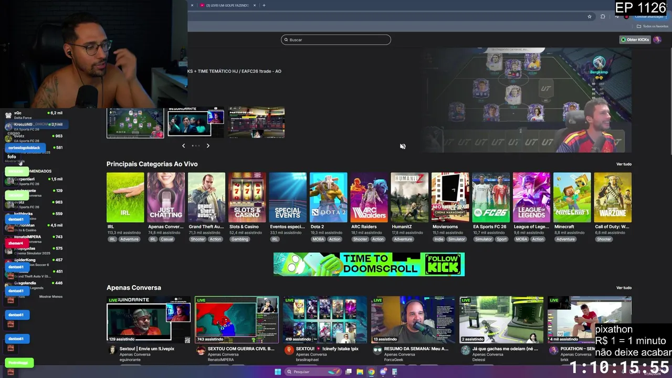The width and height of the screenshot is (672, 378).
Task: Open the Call of Duty Warzone category
Action: (613, 197)
